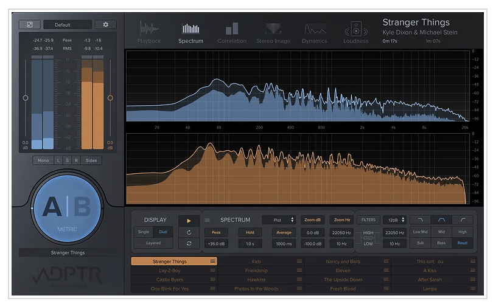Screen dimensions: 493x304
Task: Open menu icon on Kids track
Action: coord(299,261)
